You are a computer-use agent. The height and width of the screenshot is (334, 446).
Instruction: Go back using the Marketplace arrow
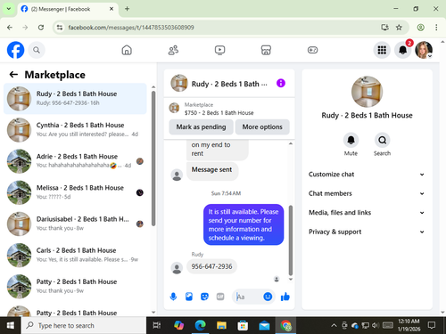[13, 74]
